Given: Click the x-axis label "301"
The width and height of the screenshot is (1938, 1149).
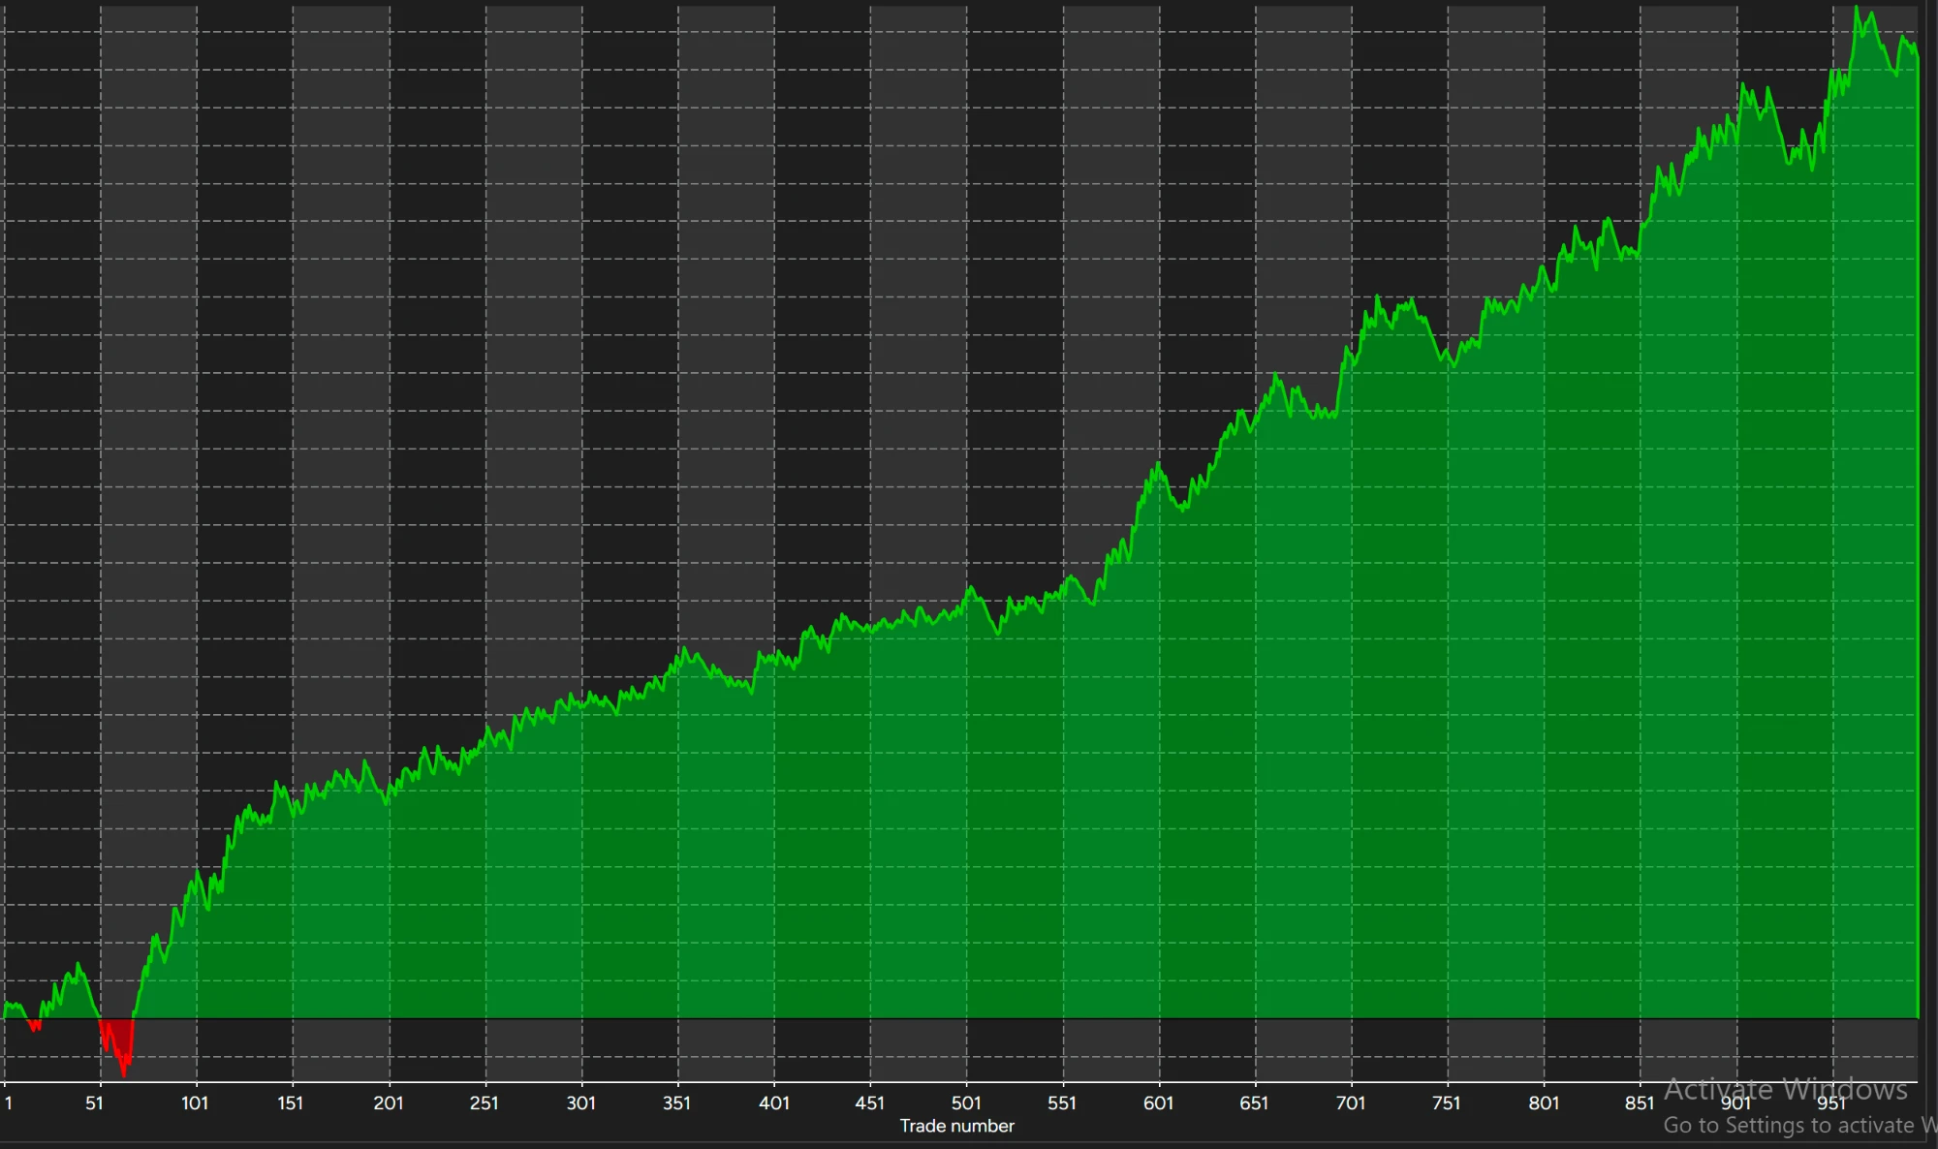Looking at the screenshot, I should point(580,1102).
